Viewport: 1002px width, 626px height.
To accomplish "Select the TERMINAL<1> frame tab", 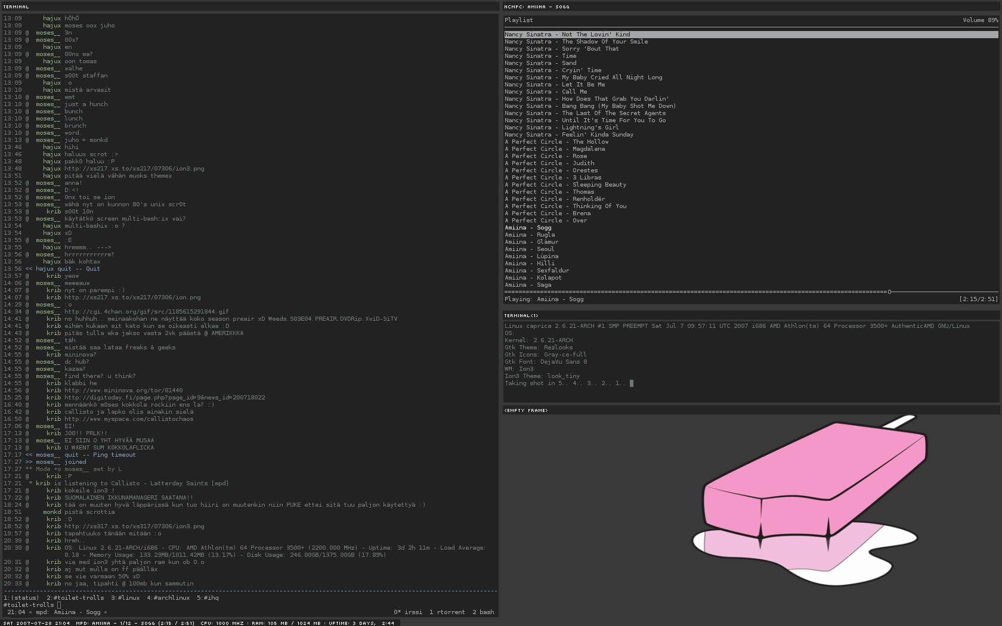I will pos(751,315).
